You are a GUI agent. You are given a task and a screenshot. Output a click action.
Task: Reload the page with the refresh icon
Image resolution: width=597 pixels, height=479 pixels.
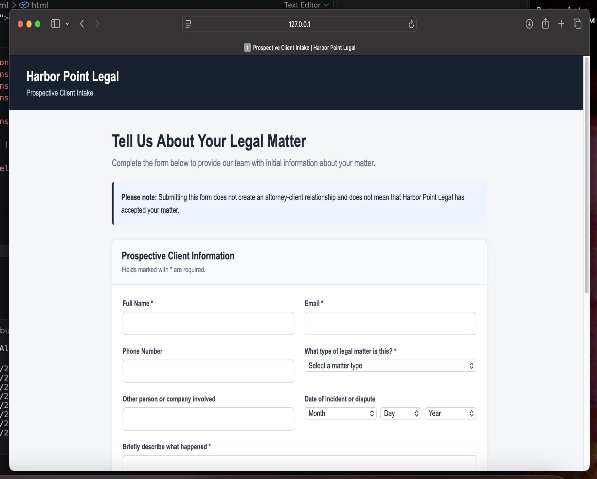411,24
